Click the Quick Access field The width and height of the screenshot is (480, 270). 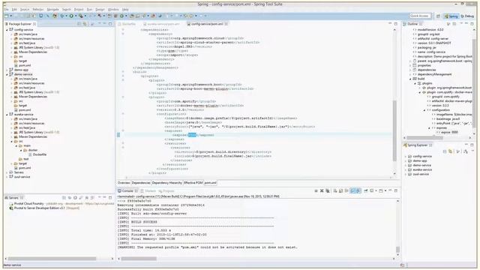[420, 16]
